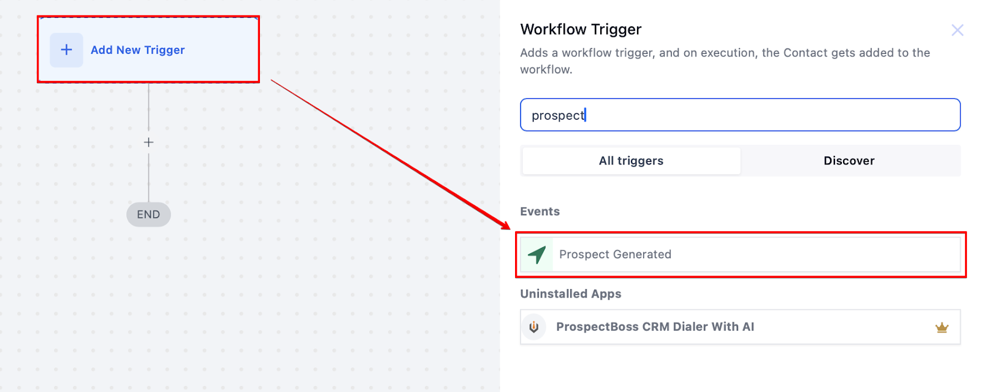This screenshot has width=981, height=392.
Task: Click the trigger panel description text
Action: coord(725,61)
